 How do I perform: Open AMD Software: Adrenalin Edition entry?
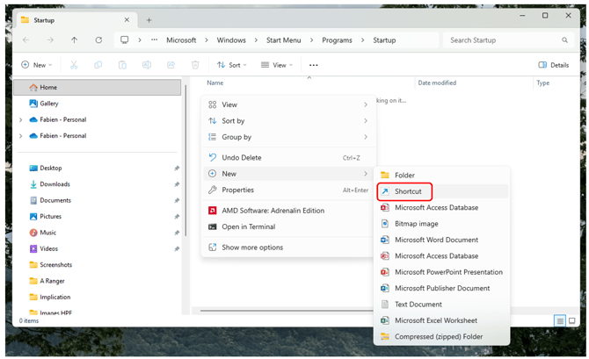288,211
